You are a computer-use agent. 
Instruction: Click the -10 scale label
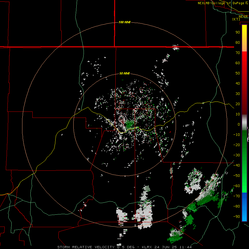click(237, 135)
